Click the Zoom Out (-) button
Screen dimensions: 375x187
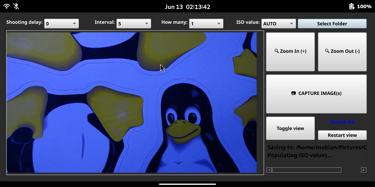[342, 52]
